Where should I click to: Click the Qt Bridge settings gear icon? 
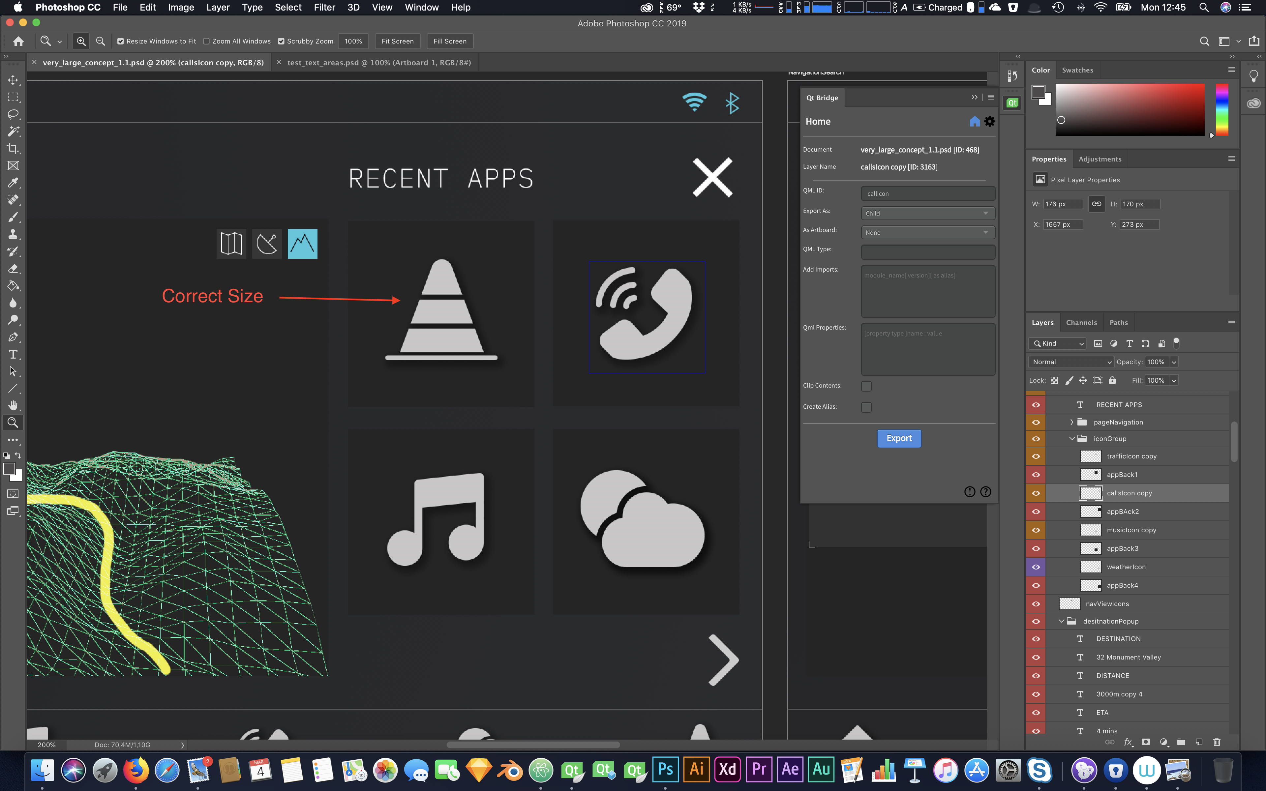pyautogui.click(x=989, y=121)
